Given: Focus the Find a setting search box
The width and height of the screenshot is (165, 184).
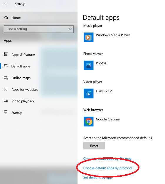Looking at the screenshot, I should pos(39,29).
